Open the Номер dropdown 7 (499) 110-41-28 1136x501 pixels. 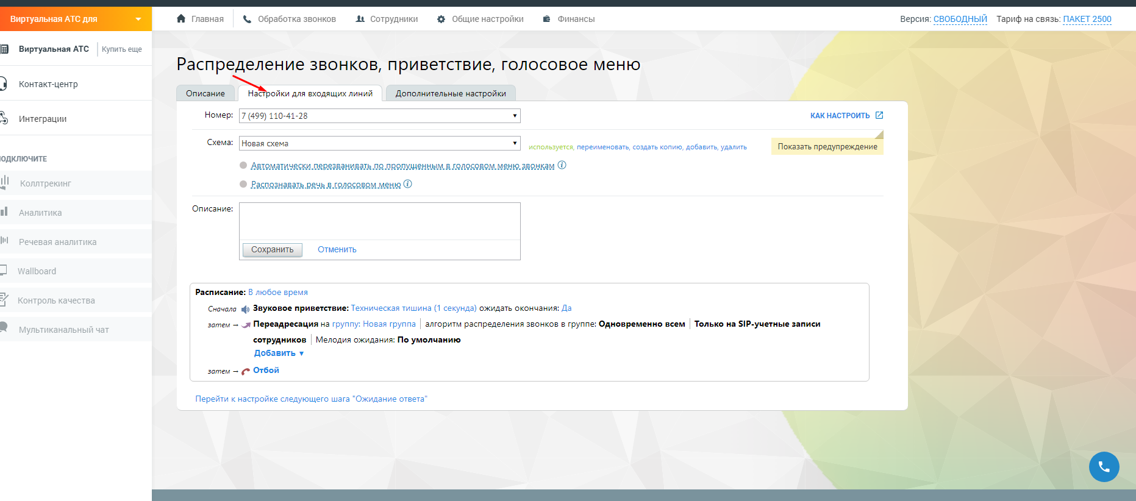(x=379, y=116)
